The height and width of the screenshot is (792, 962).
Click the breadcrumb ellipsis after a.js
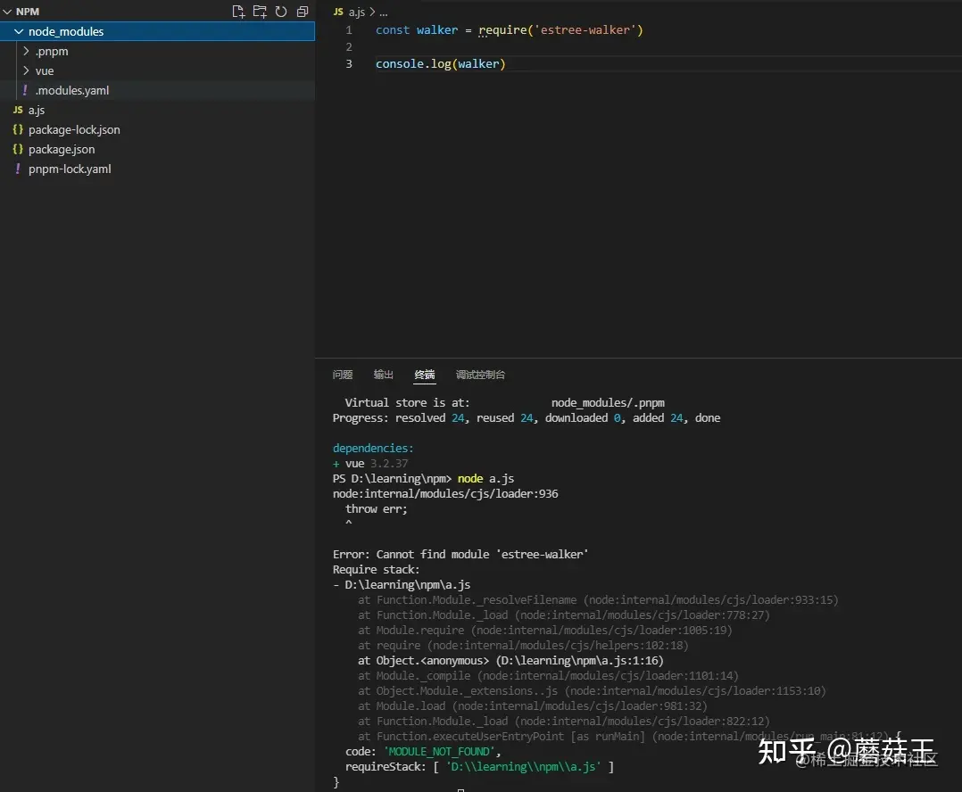[384, 12]
